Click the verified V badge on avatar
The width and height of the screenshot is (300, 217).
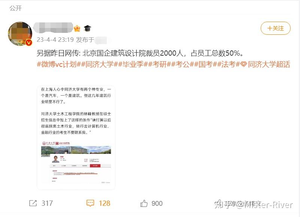(29, 42)
